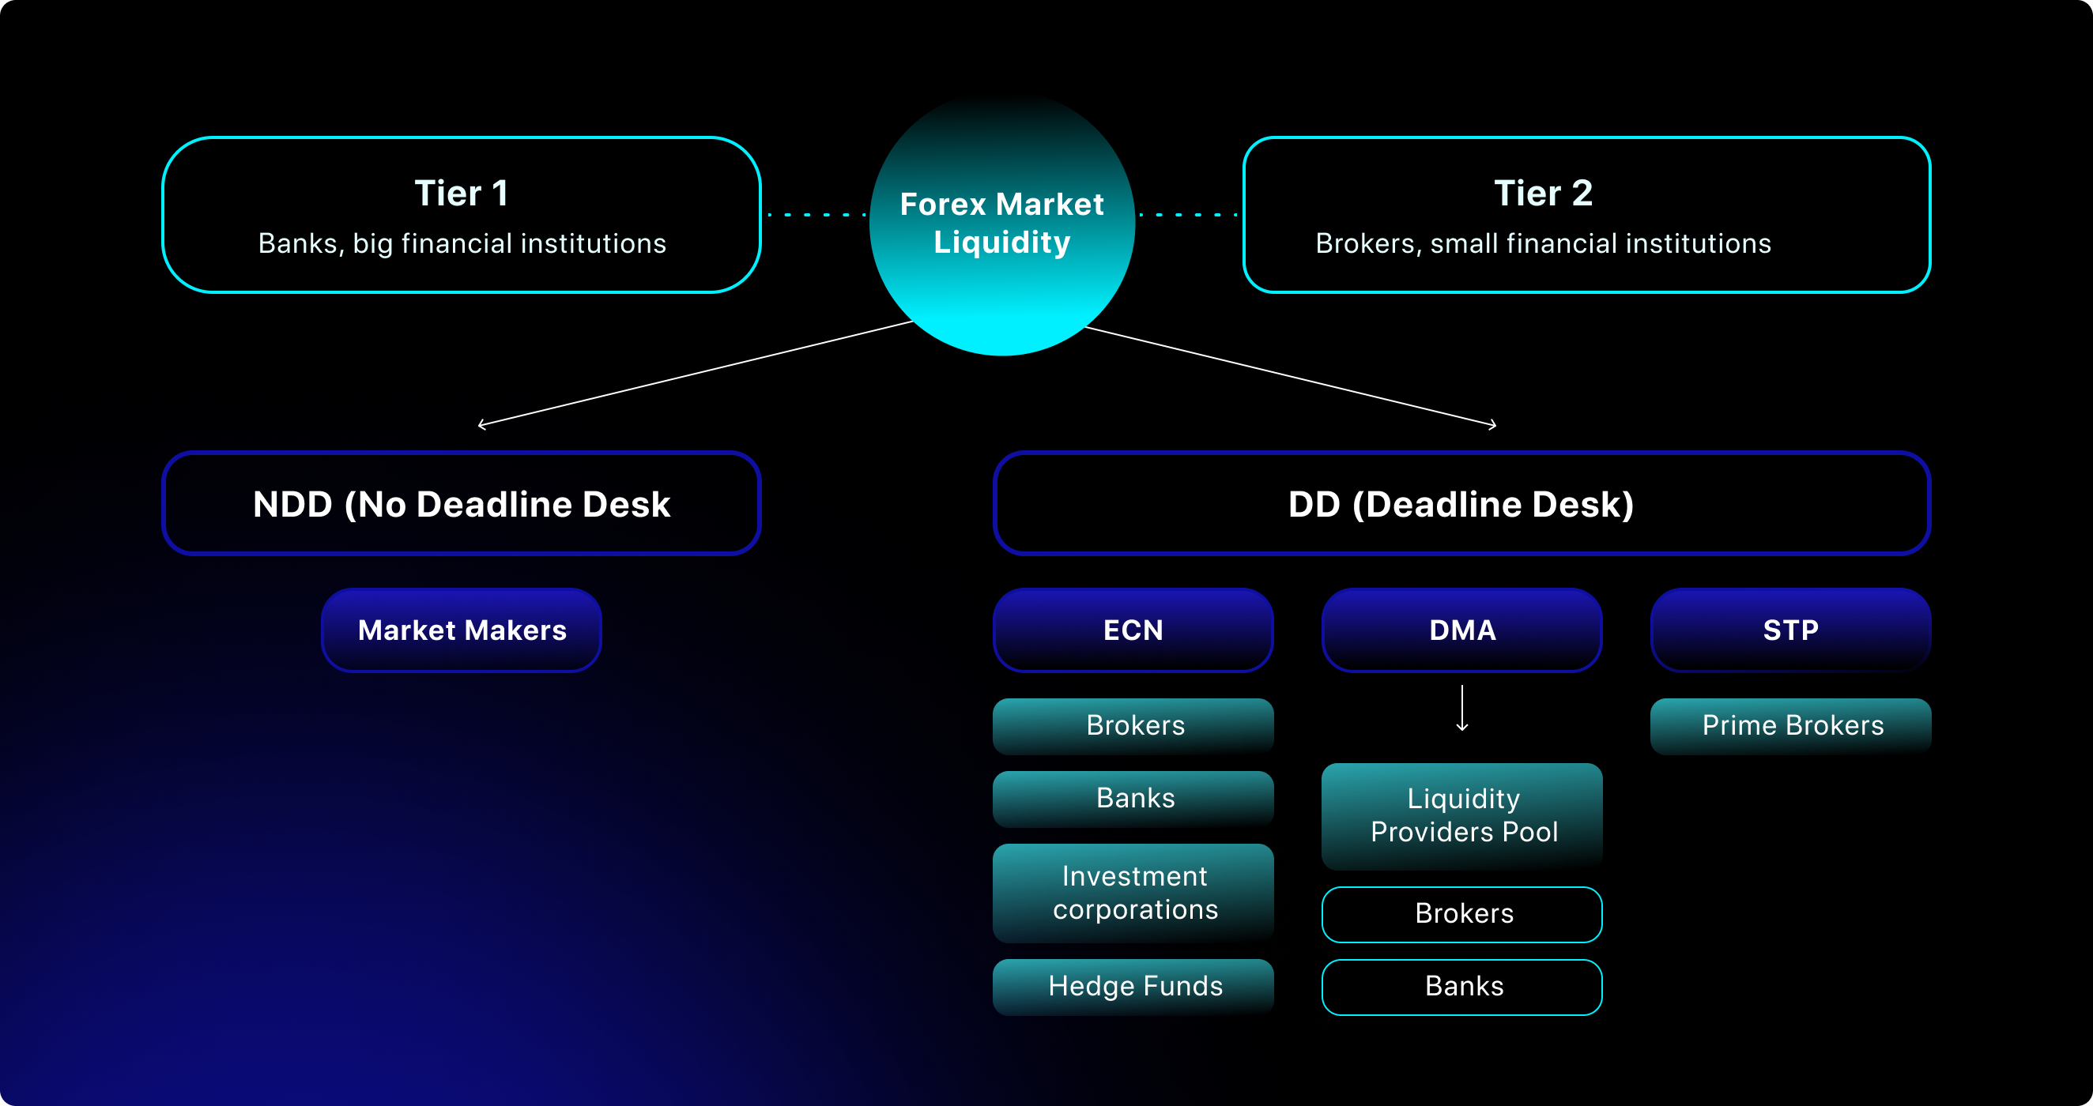
Task: Click the DD (Deadline Desk) header
Action: (1462, 503)
